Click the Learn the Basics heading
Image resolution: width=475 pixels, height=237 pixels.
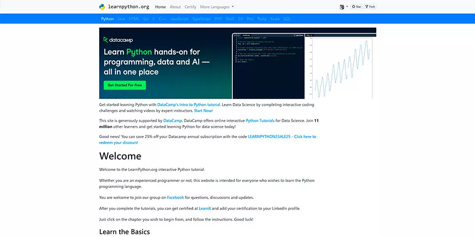[x=124, y=232]
